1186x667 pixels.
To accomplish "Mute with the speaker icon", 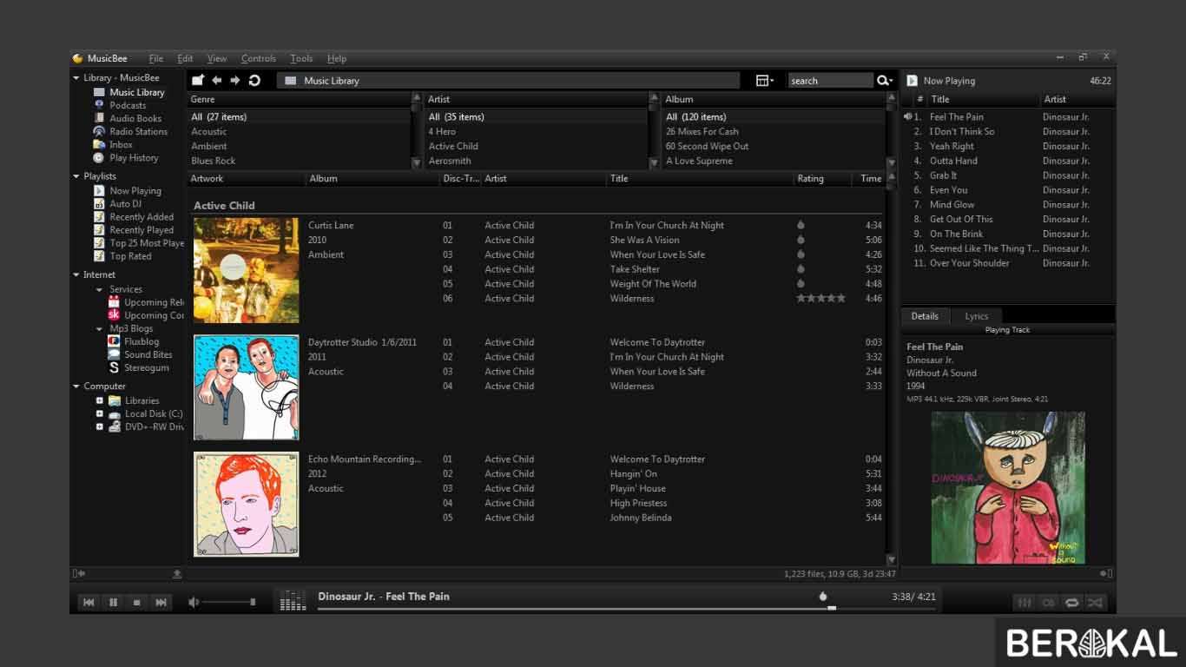I will click(x=194, y=602).
